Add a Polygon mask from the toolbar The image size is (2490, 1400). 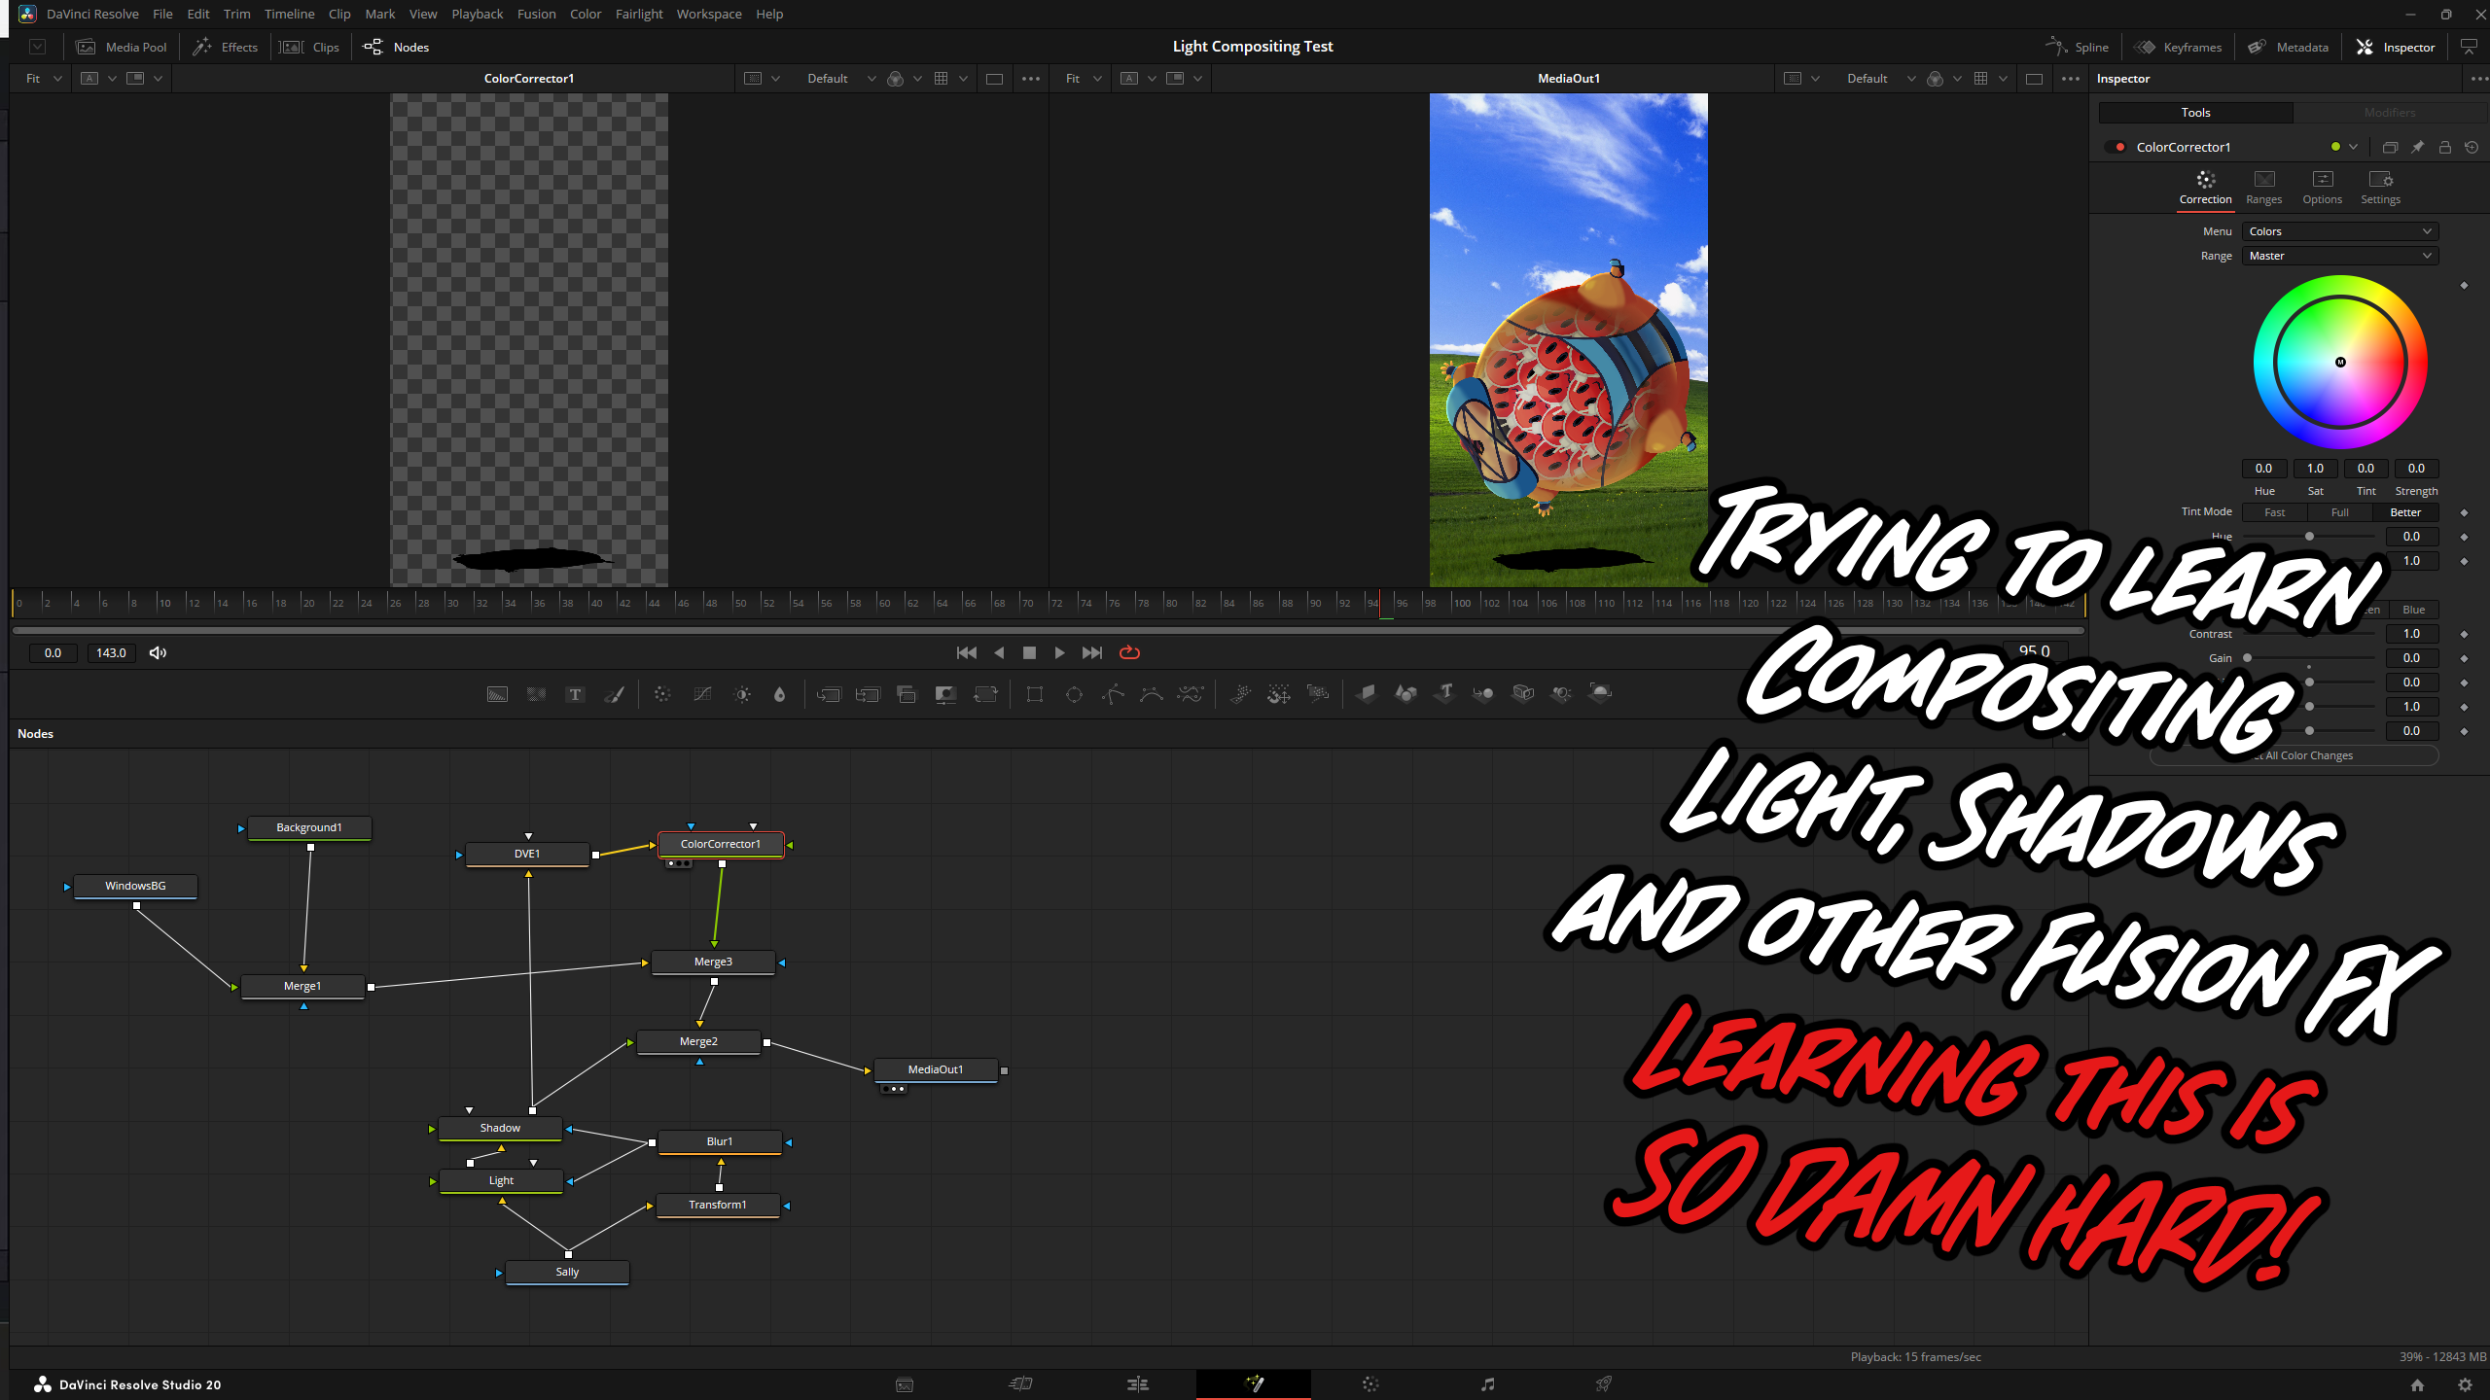click(1113, 694)
